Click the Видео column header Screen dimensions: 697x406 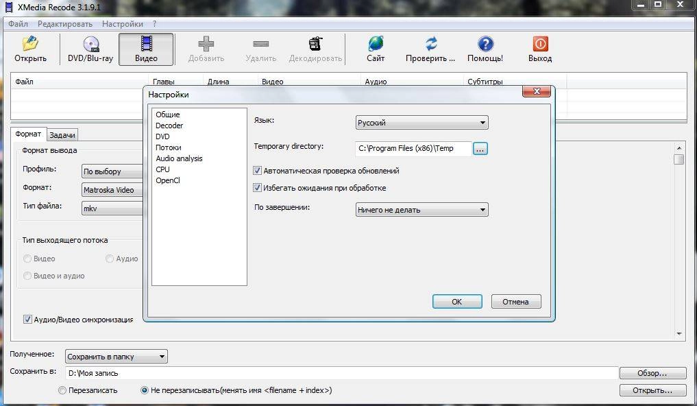(x=308, y=82)
